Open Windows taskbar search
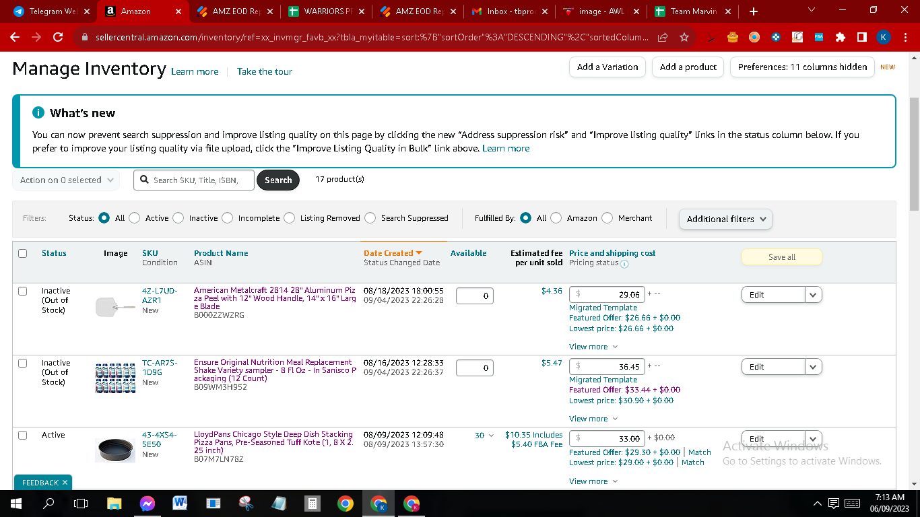The image size is (920, 517). point(48,503)
